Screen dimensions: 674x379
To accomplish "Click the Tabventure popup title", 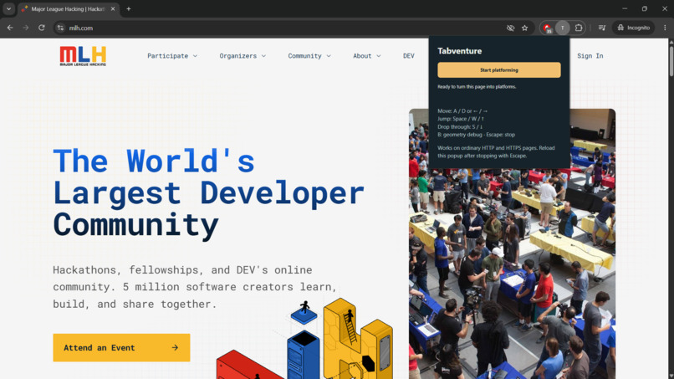I will (x=459, y=51).
